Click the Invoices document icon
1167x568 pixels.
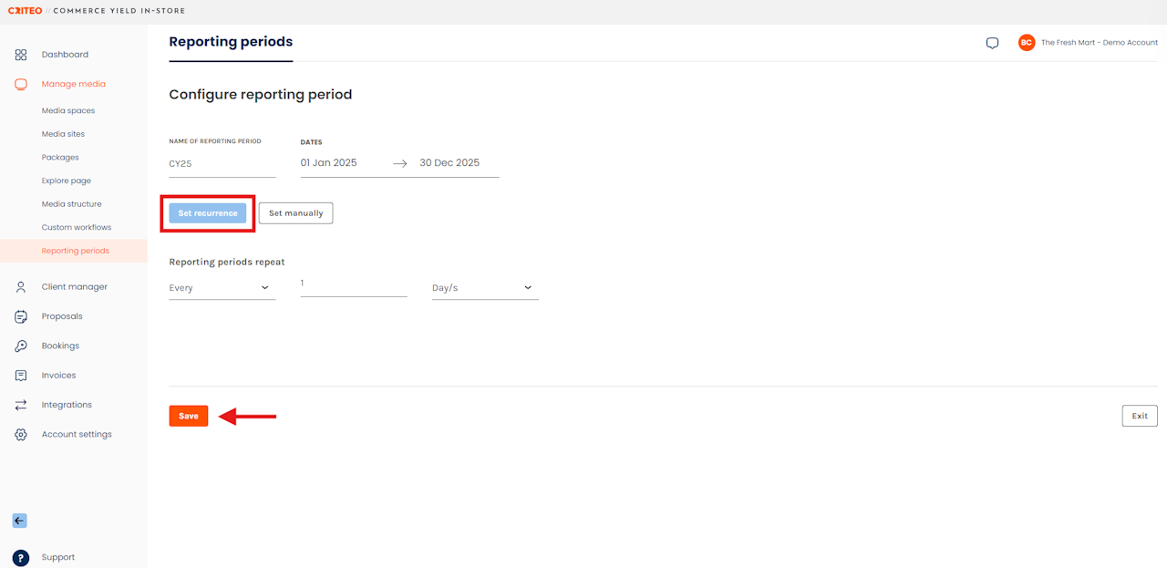(x=21, y=376)
